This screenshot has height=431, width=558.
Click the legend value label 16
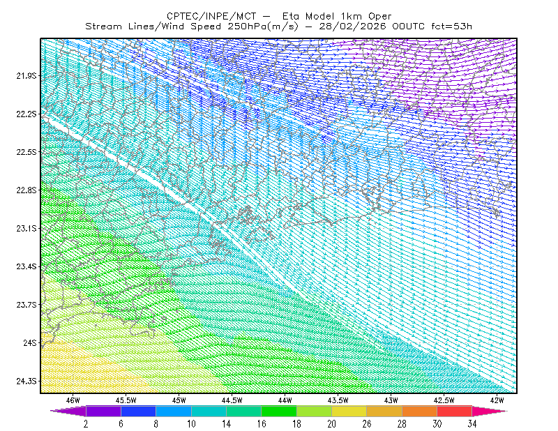click(x=262, y=424)
